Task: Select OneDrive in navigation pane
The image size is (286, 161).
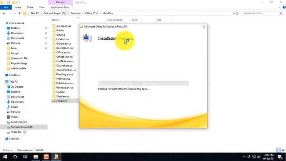Action: click(14, 75)
